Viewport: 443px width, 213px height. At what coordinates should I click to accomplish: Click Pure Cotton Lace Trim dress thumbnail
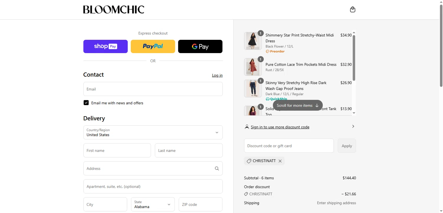tap(253, 67)
